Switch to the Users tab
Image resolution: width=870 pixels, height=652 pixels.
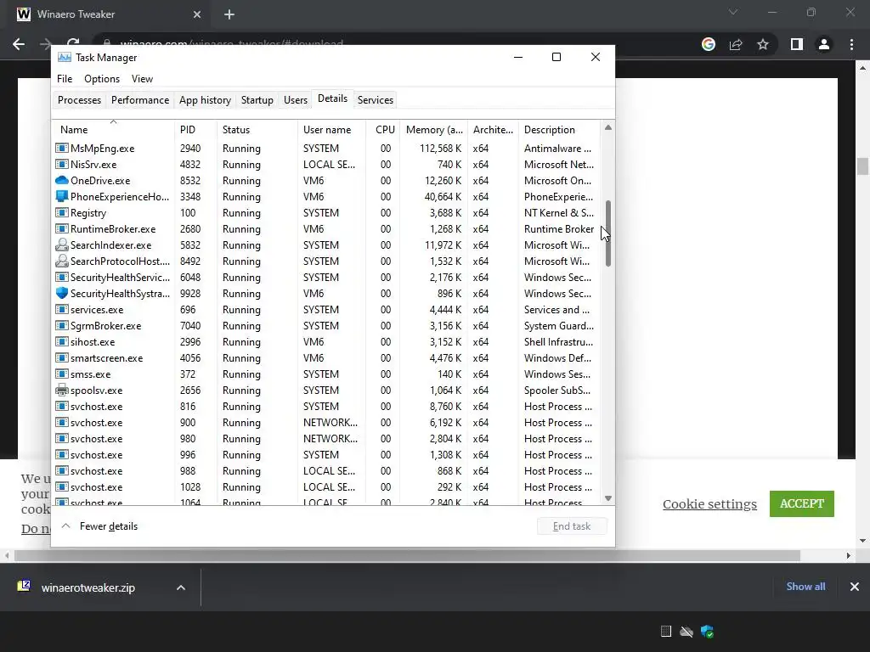295,100
